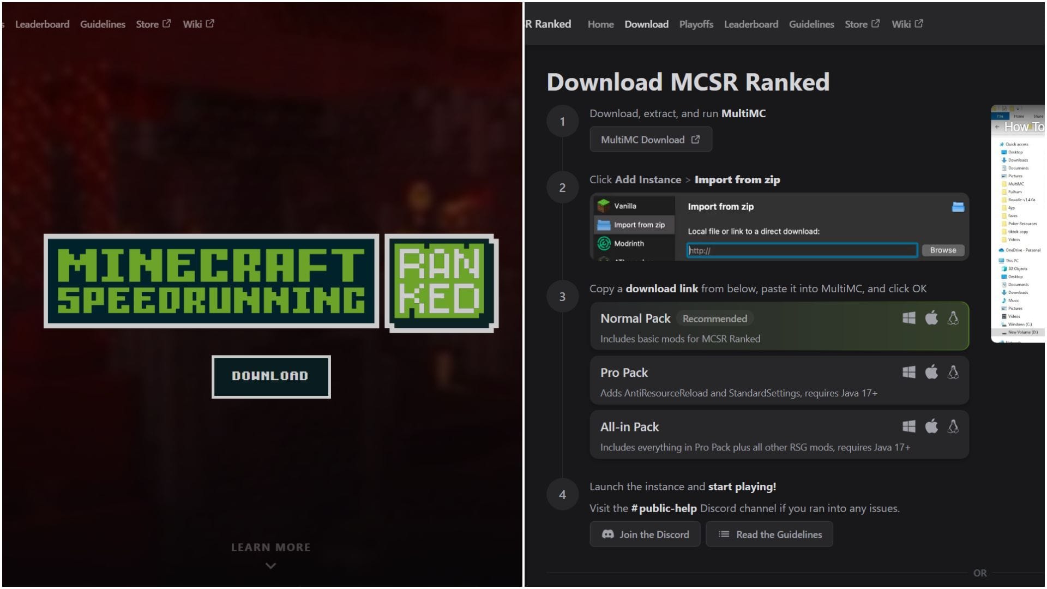Screen dimensions: 1047x589
Task: Copy All-in Pack macOS download link
Action: click(x=931, y=425)
